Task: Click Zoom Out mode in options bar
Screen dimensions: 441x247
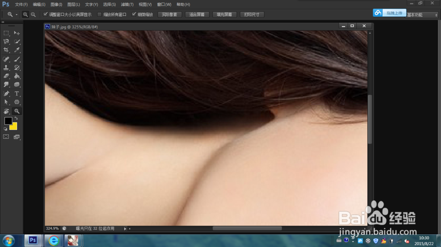Action: pyautogui.click(x=33, y=15)
